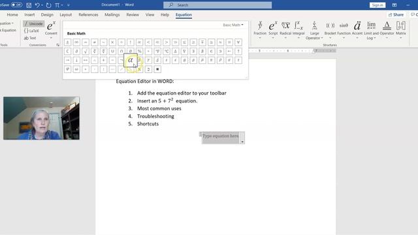The image size is (418, 235).
Task: Click the Search box in title bar
Action: tap(217, 5)
